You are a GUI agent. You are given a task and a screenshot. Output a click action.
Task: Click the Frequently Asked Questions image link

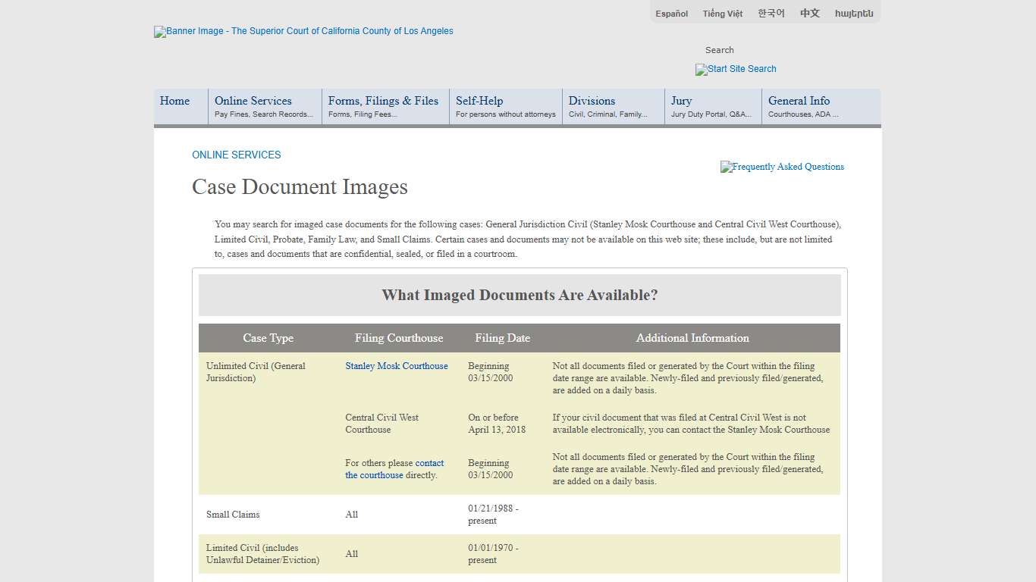point(782,167)
